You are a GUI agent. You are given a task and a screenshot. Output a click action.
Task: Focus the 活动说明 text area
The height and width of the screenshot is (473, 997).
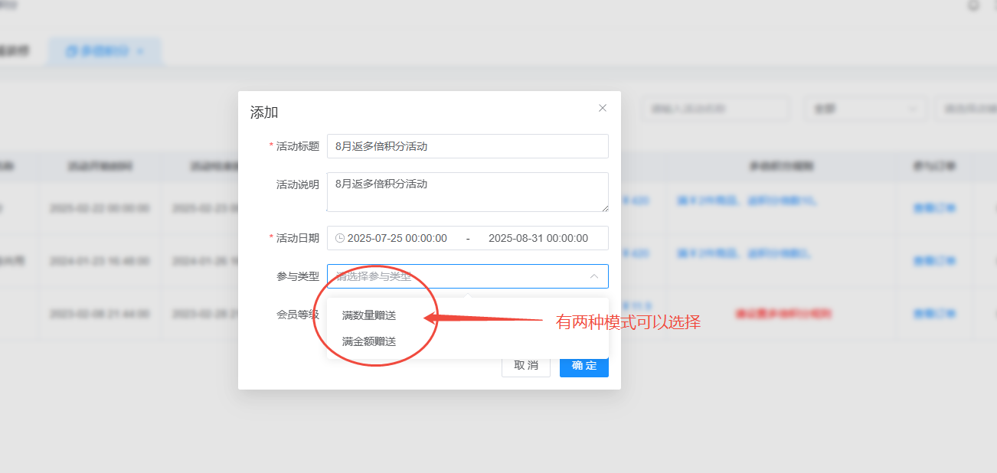coord(467,191)
